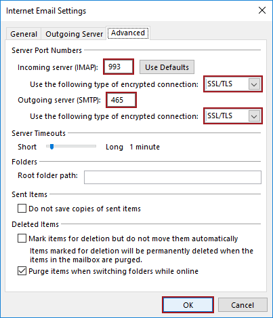Viewport: 273px width, 318px height.
Task: Uncheck Purge items when switching folders
Action: [22, 271]
